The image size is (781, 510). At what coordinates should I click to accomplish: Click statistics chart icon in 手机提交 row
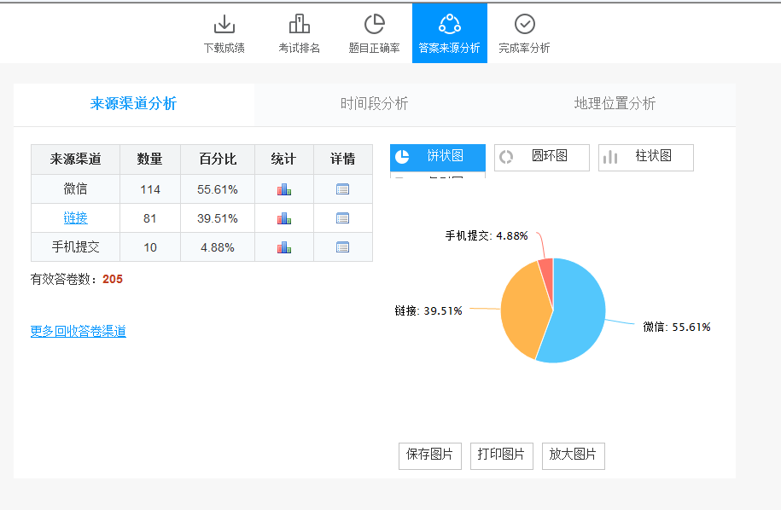click(284, 247)
